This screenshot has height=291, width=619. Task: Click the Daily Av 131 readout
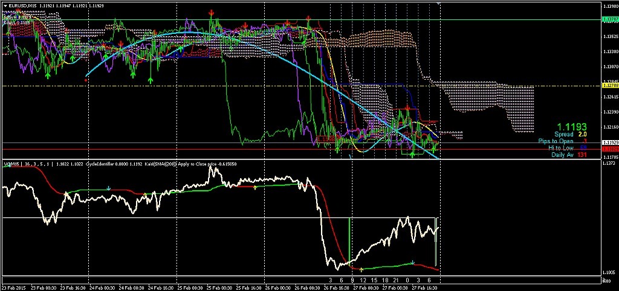click(x=569, y=155)
